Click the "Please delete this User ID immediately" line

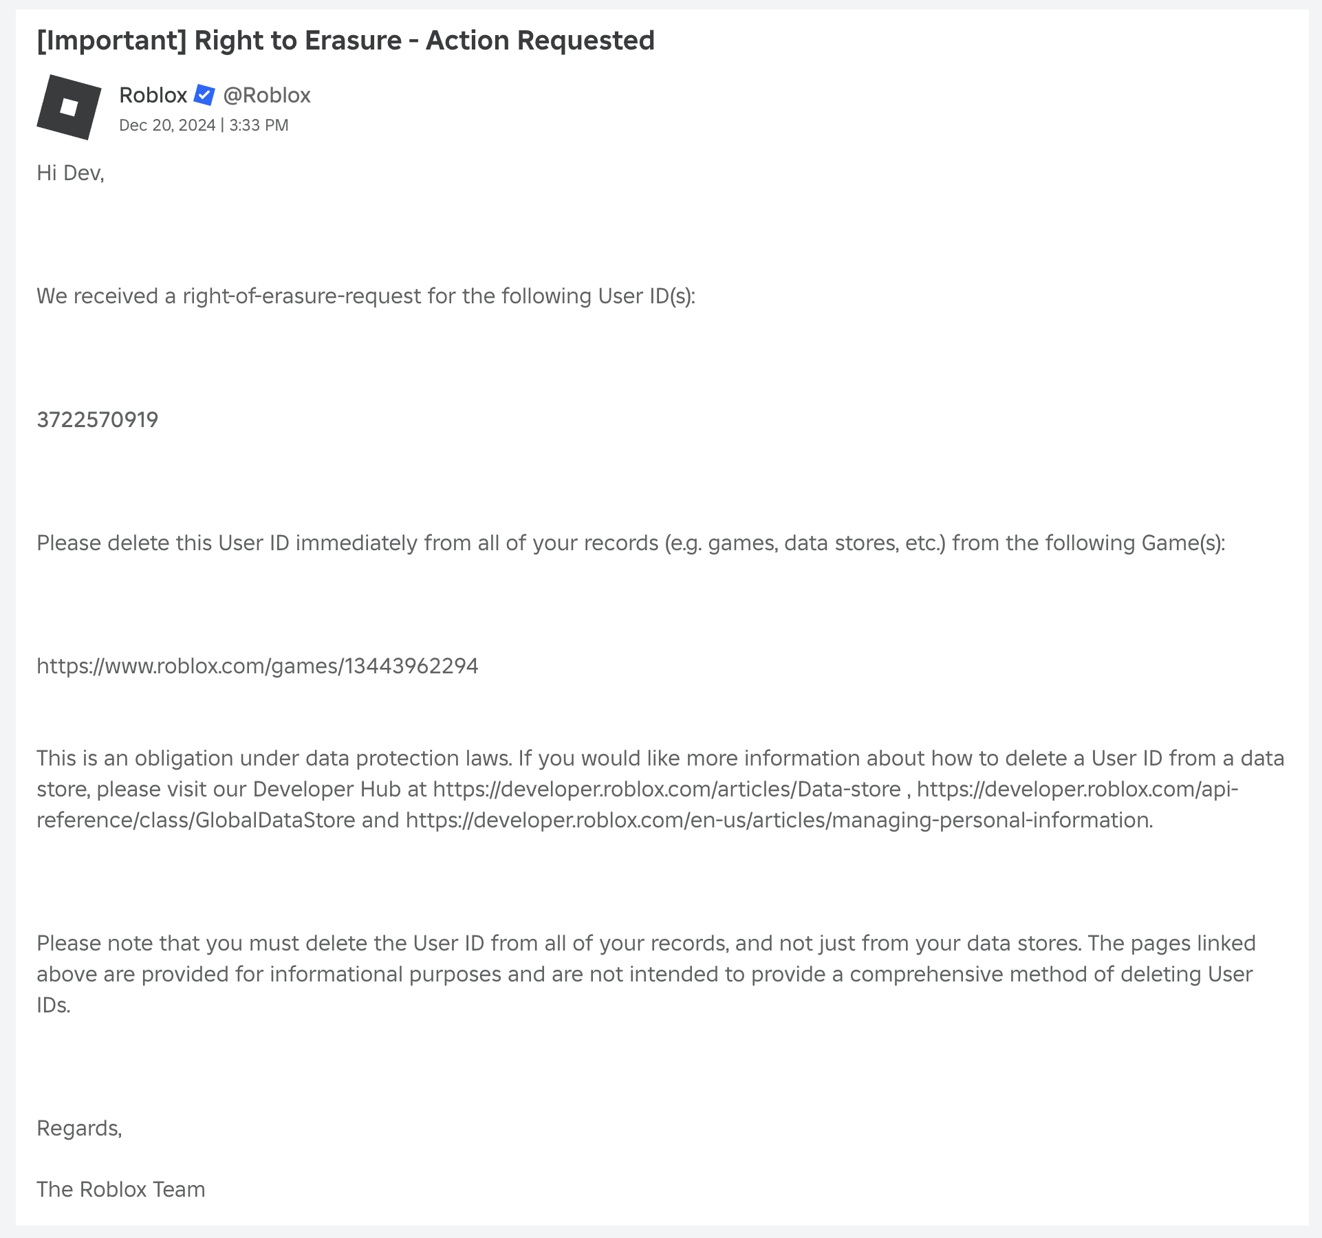(x=631, y=543)
